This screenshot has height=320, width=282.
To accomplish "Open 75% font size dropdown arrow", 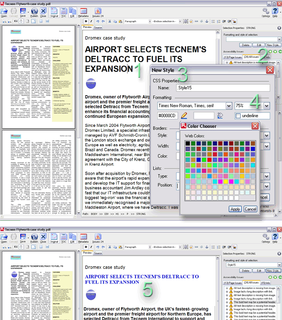I will (267, 106).
